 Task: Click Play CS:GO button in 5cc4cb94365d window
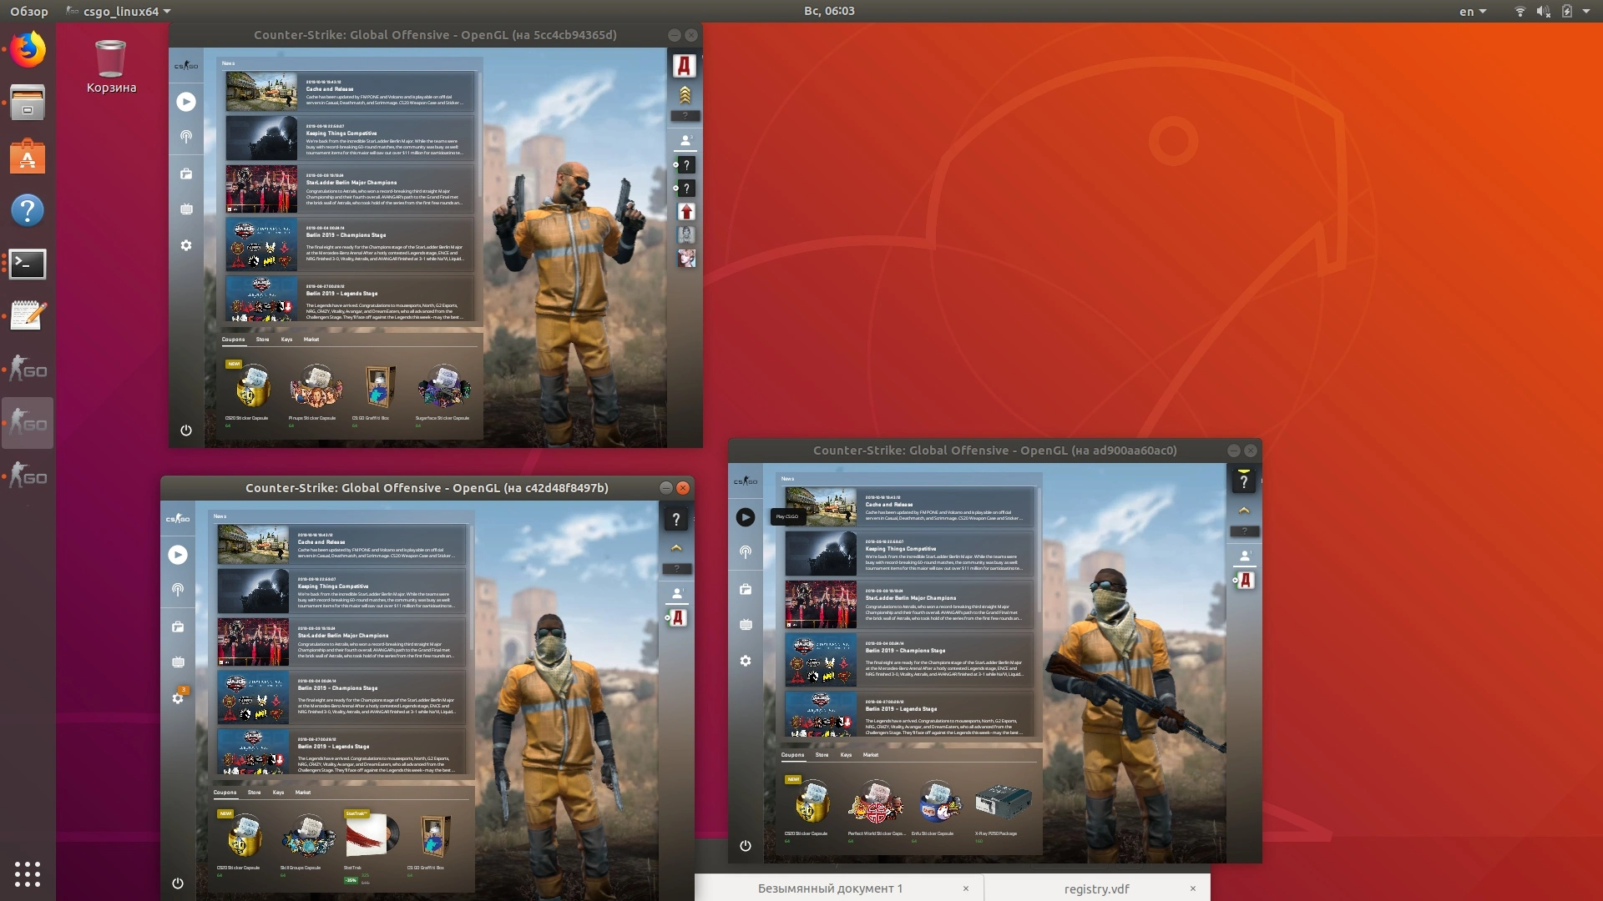click(186, 102)
